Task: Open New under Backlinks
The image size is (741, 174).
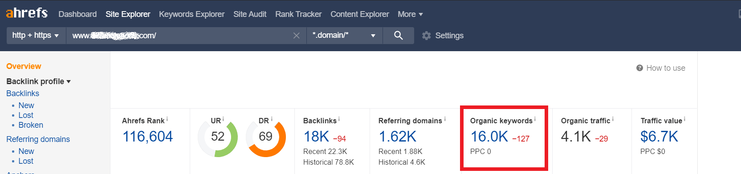Action: click(x=26, y=105)
